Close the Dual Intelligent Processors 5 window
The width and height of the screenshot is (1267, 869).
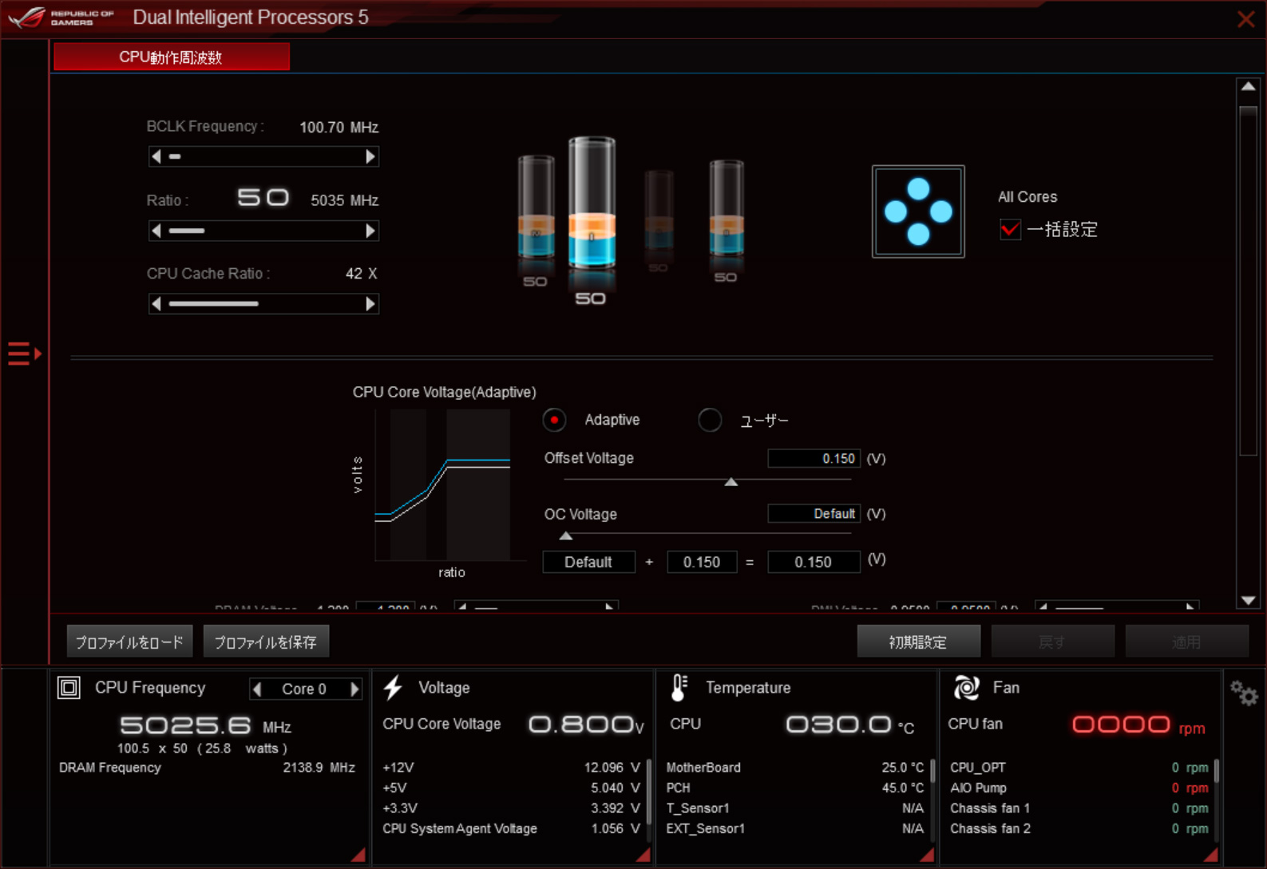tap(1245, 19)
